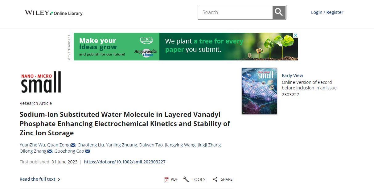Open the PDF icon link
This screenshot has height=189, width=374.
pyautogui.click(x=171, y=179)
